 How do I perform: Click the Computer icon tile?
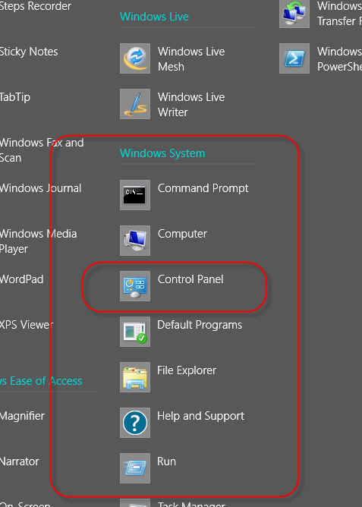pos(135,241)
